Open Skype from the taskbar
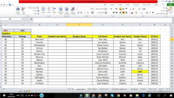This screenshot has width=174, height=98. tap(112, 95)
